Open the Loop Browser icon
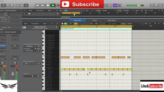 [x=160, y=5]
